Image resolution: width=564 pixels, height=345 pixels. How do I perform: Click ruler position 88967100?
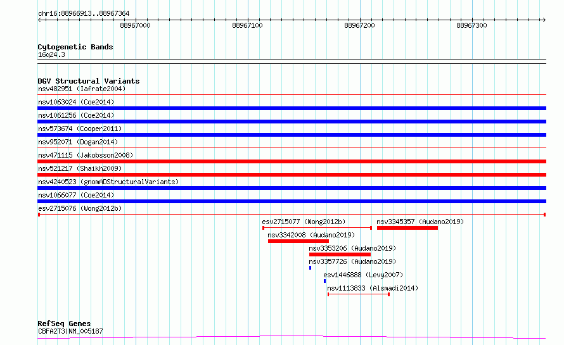(x=248, y=25)
